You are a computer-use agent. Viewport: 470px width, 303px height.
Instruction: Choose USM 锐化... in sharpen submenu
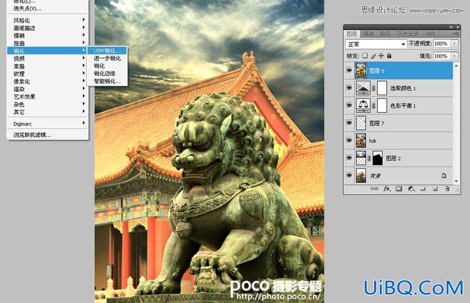click(107, 50)
